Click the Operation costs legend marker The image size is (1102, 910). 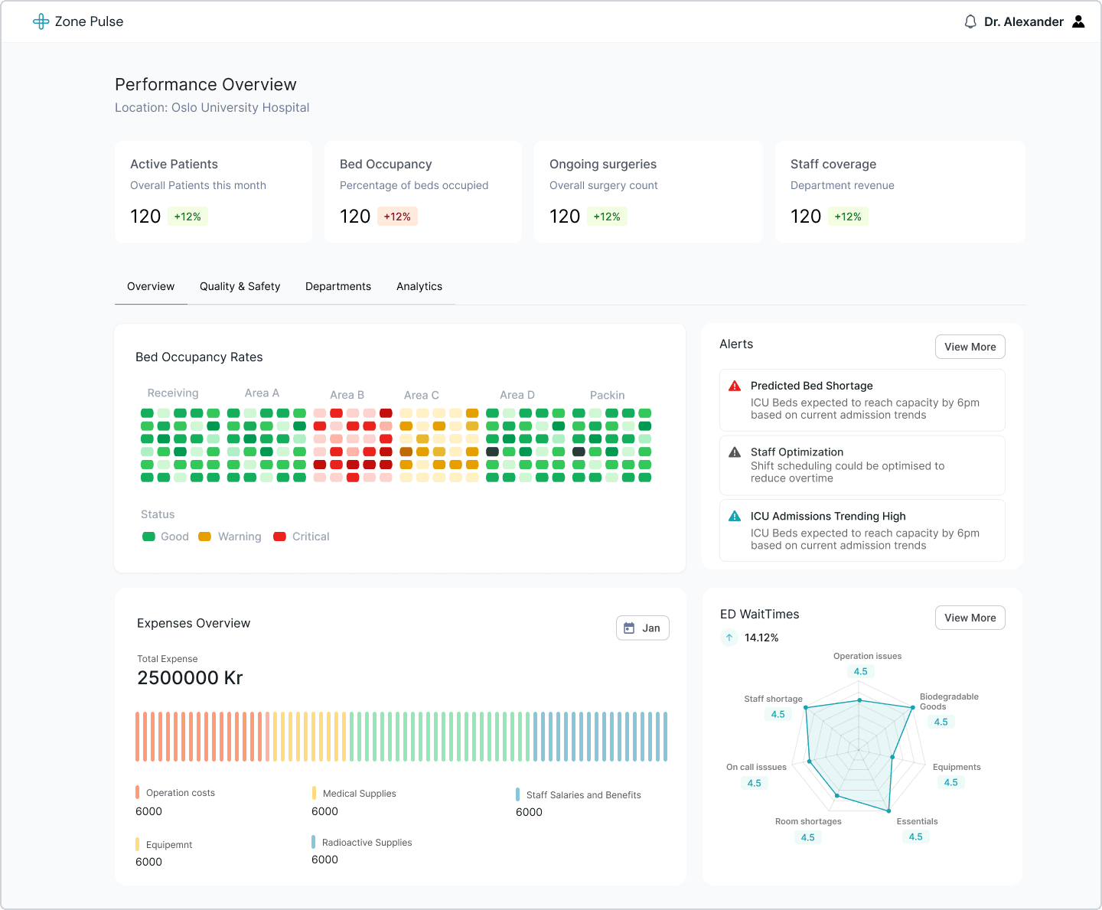click(137, 792)
